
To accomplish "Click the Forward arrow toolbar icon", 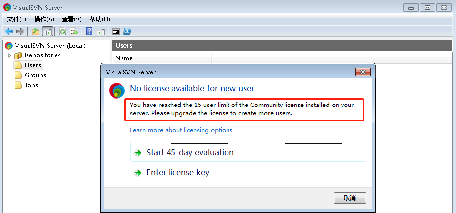I will point(20,31).
